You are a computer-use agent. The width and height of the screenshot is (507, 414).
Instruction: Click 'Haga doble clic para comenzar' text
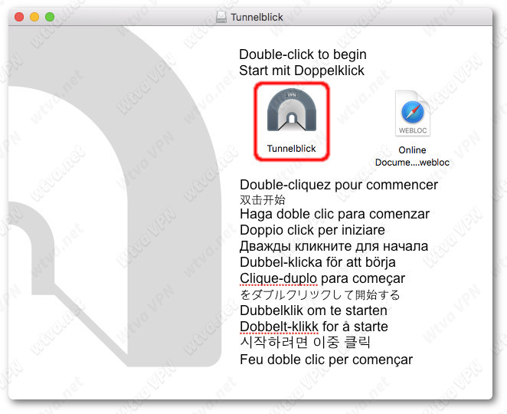coord(335,214)
